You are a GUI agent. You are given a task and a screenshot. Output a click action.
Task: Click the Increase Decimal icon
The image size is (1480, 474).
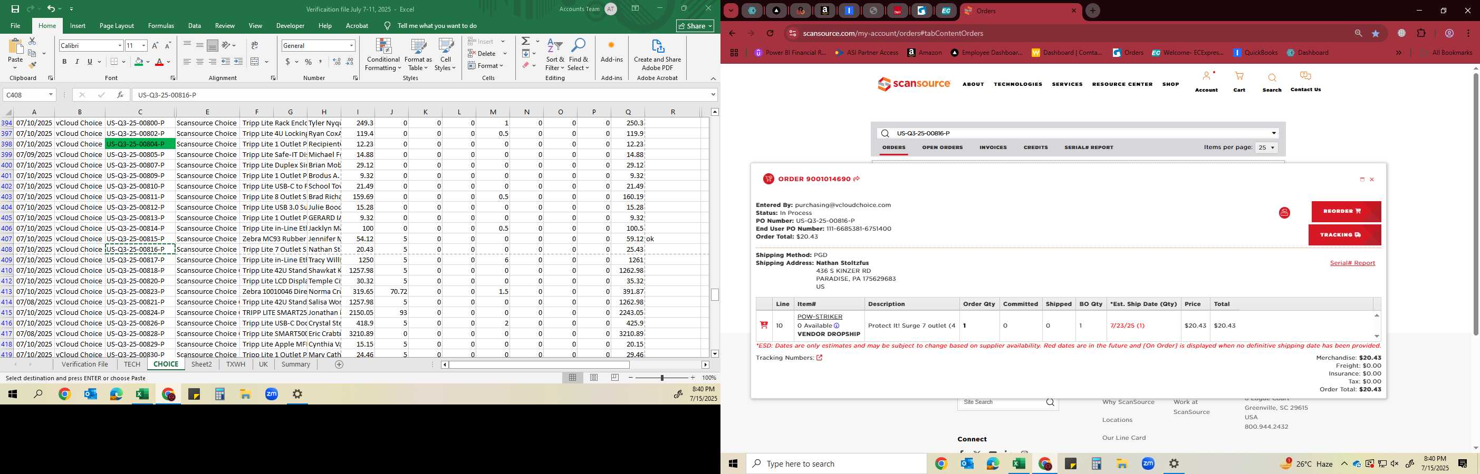point(337,62)
